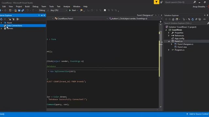The height and width of the screenshot is (117, 209).
Task: Click Solution Explorer blue Refresh icon
Action: coord(193,19)
